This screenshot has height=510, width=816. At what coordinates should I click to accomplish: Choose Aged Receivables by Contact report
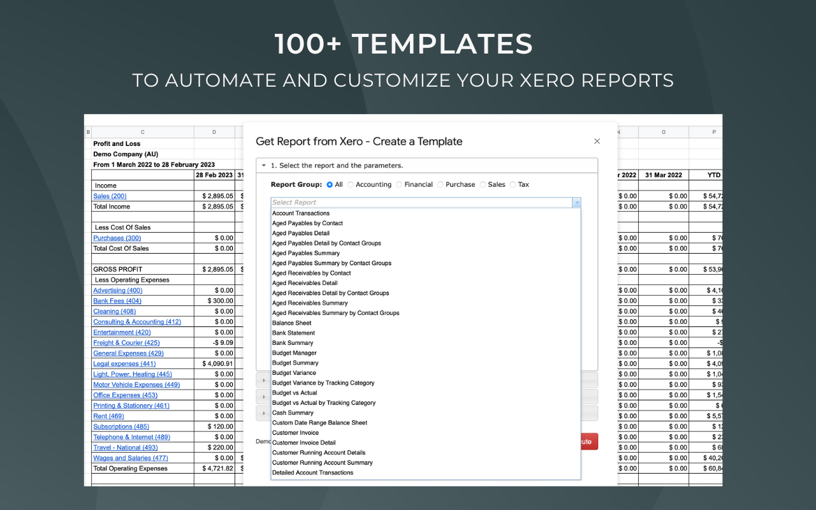pos(426,273)
